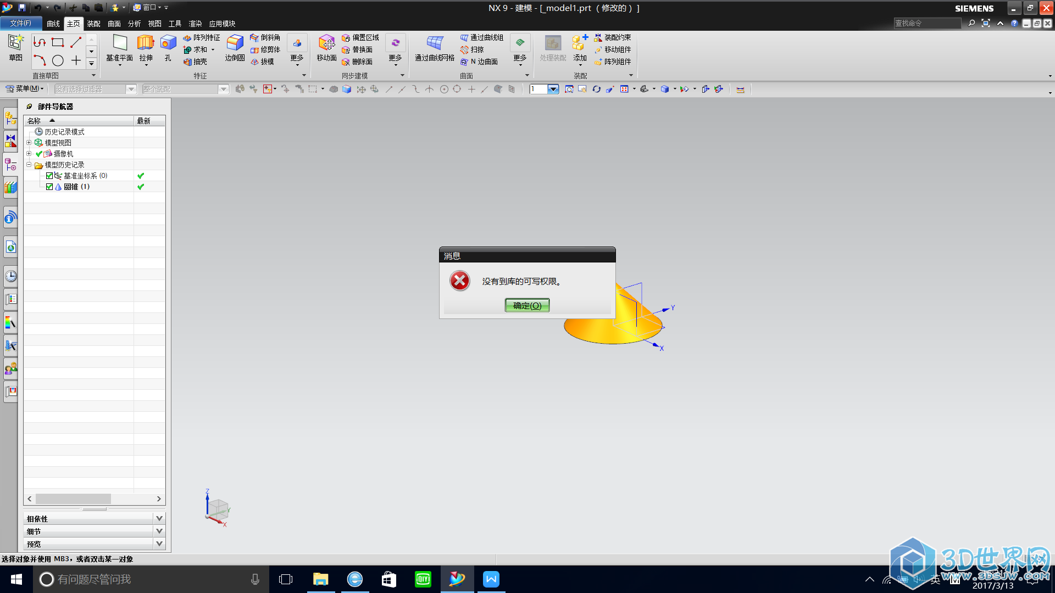The image size is (1055, 593).
Task: Open the iQIYI taskbar app
Action: pos(423,579)
